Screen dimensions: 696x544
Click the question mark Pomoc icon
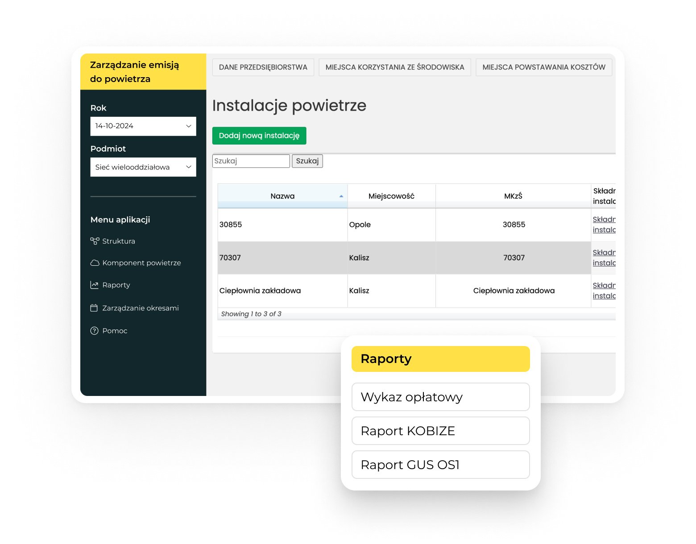point(94,331)
